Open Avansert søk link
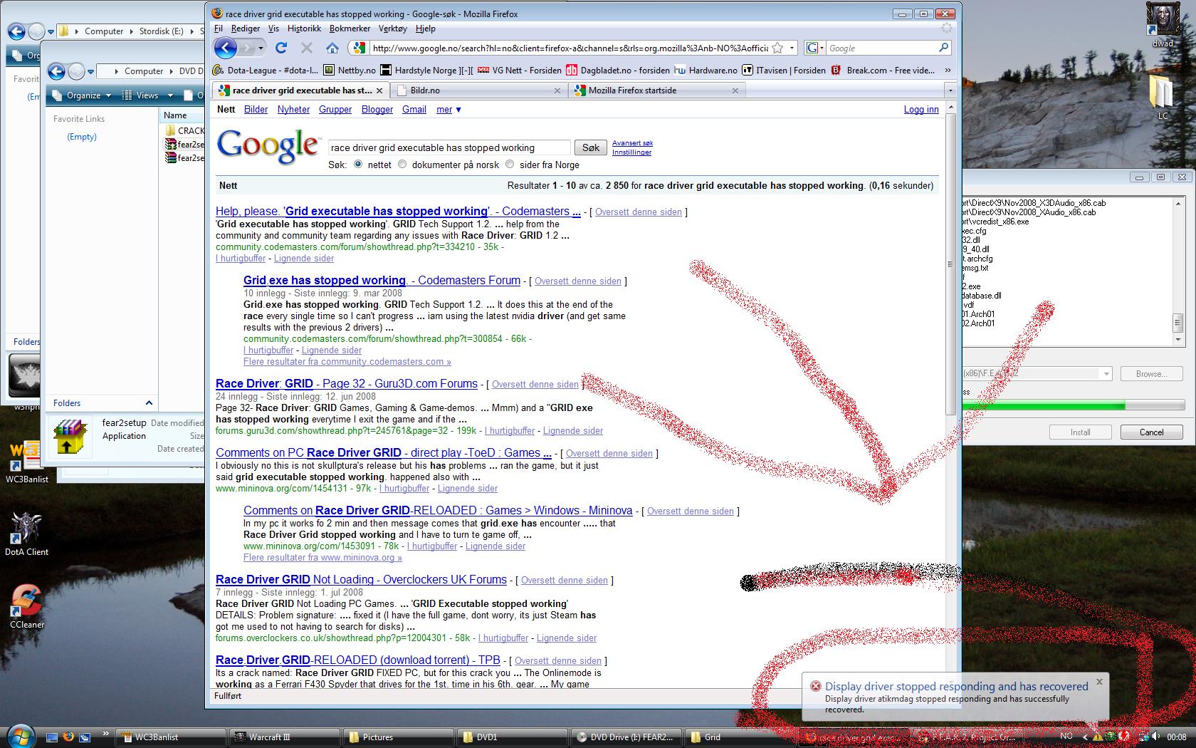The width and height of the screenshot is (1196, 748). click(632, 143)
